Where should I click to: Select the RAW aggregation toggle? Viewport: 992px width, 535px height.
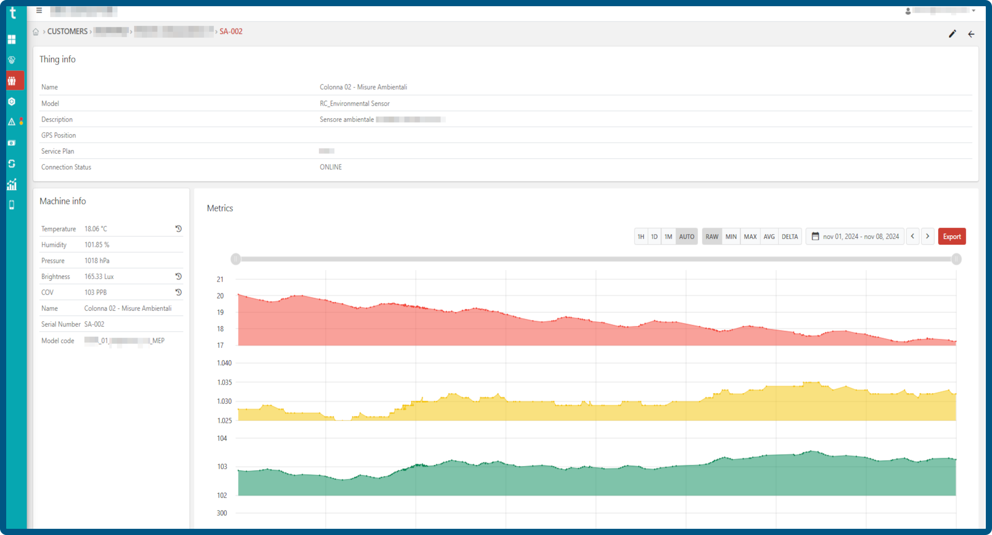click(x=712, y=236)
